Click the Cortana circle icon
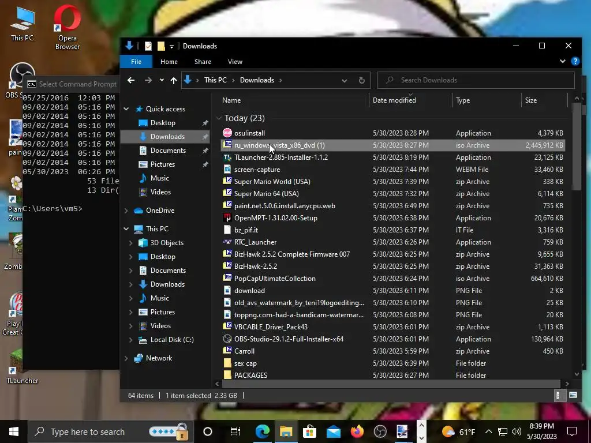 point(208,431)
